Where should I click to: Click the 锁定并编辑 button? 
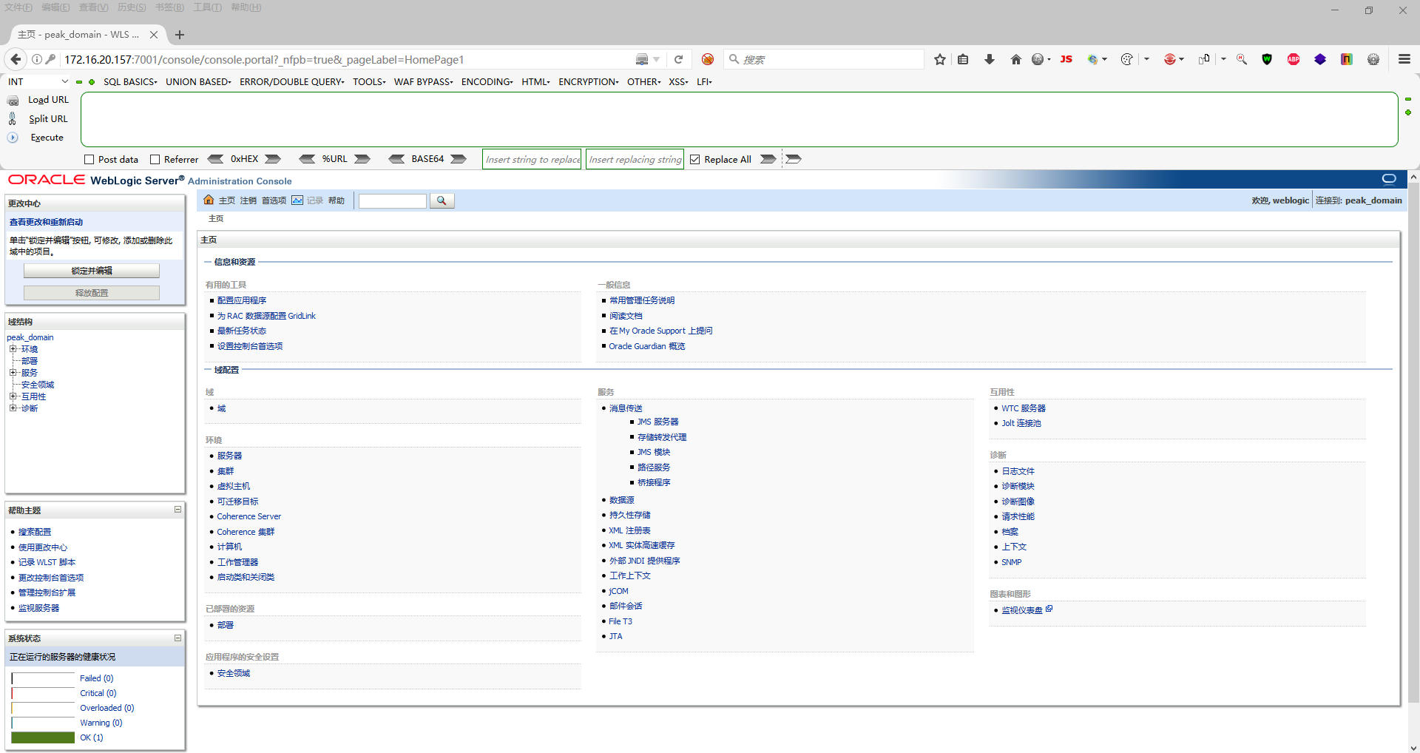[x=92, y=270]
